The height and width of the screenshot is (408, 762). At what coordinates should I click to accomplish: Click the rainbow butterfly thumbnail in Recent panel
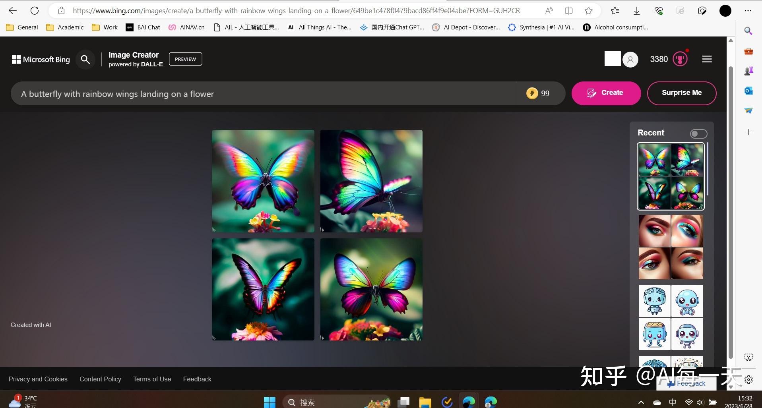click(x=670, y=176)
